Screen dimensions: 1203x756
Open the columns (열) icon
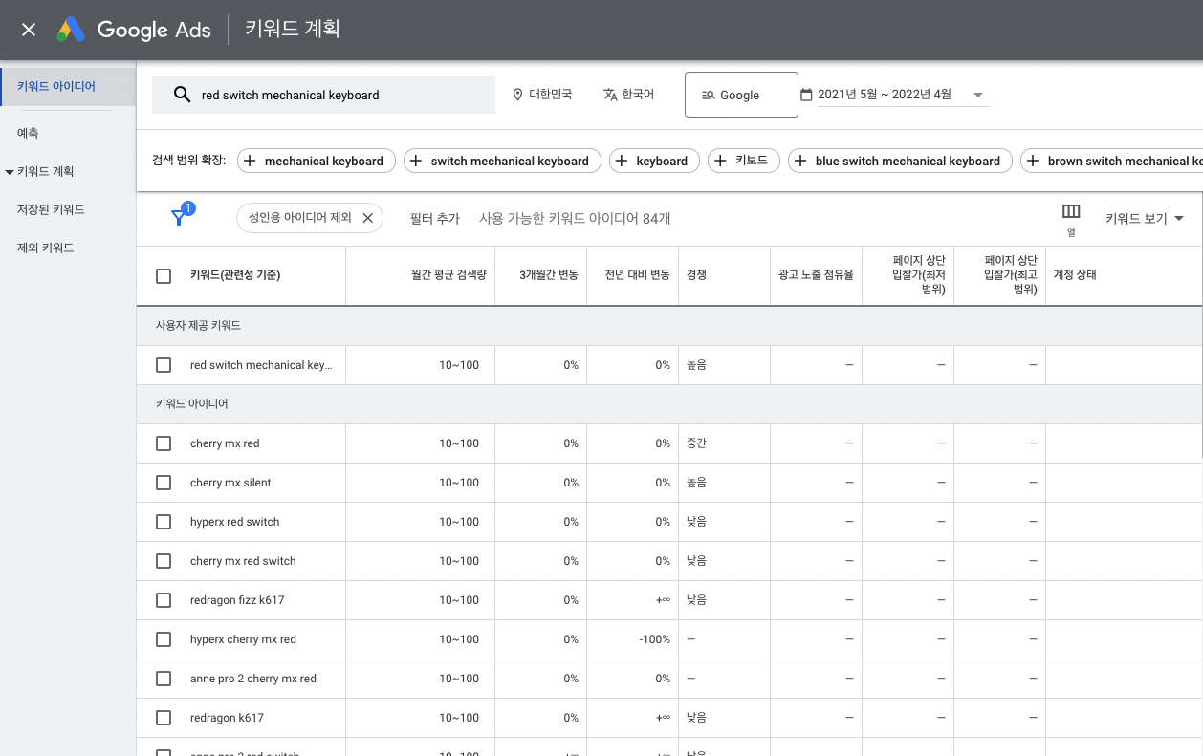pyautogui.click(x=1071, y=212)
